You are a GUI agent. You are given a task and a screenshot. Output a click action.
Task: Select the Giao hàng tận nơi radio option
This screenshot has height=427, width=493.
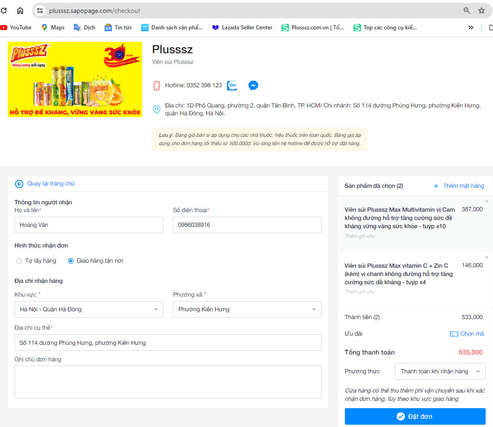(x=71, y=261)
